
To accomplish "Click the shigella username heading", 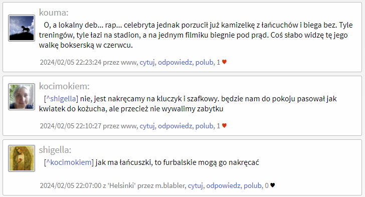I will point(55,150).
